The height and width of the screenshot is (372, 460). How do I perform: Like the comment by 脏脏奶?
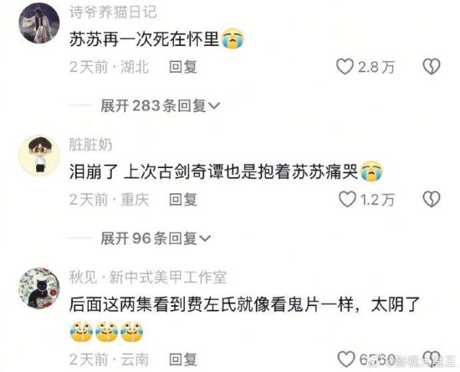pos(347,199)
